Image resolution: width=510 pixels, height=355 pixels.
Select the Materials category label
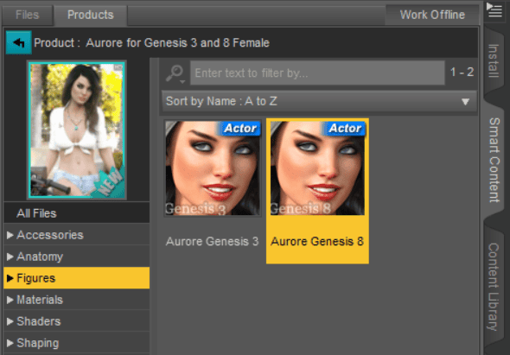(x=40, y=300)
